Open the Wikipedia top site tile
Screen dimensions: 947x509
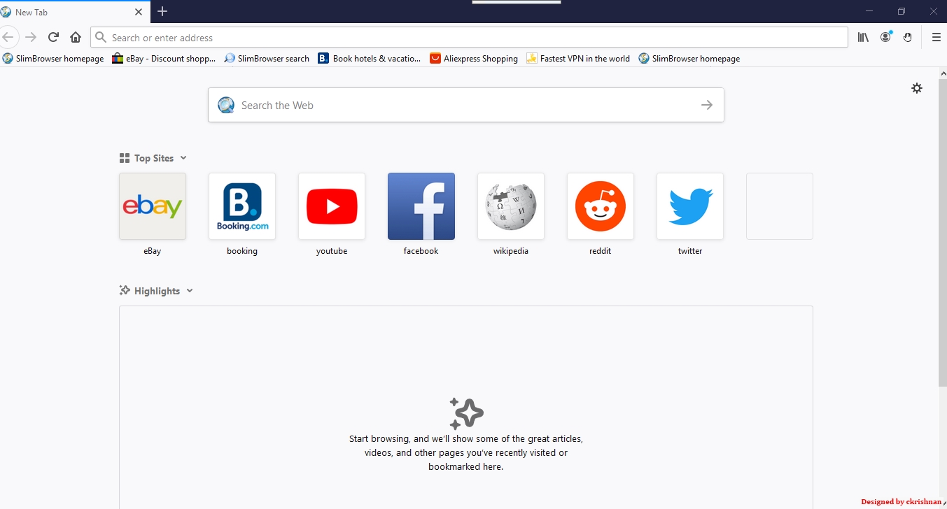click(x=511, y=206)
